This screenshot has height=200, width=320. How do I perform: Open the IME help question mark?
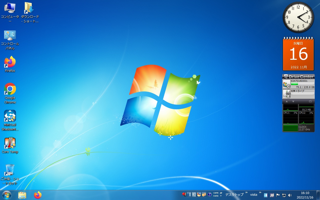(x=209, y=194)
